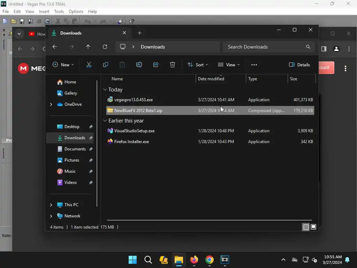
Task: Switch to Vegas Pro in taskbar
Action: click(225, 260)
